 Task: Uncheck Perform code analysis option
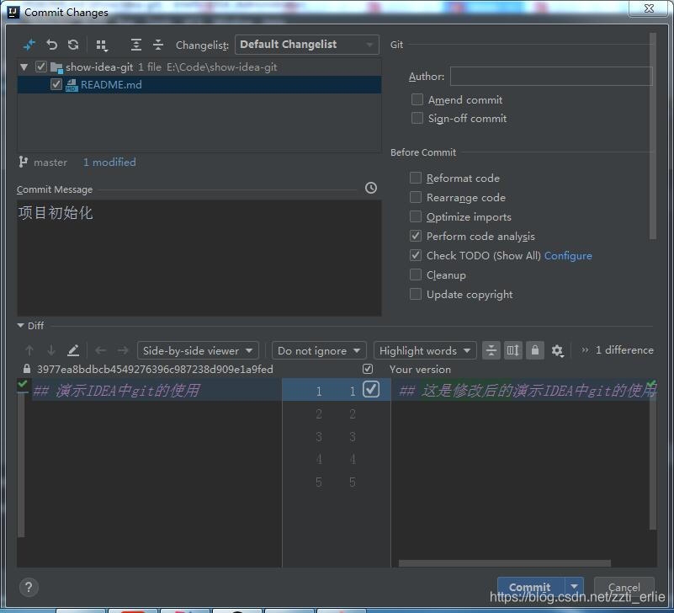[416, 237]
